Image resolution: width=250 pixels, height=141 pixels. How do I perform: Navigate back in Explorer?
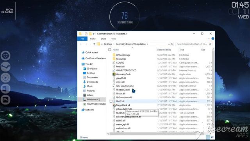(81, 44)
